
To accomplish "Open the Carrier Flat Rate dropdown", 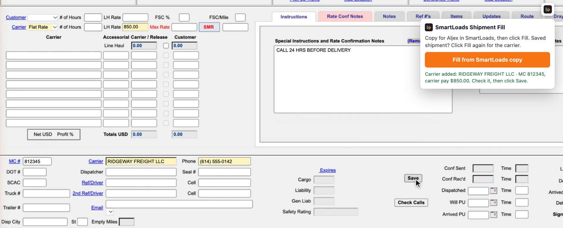I will (x=43, y=27).
